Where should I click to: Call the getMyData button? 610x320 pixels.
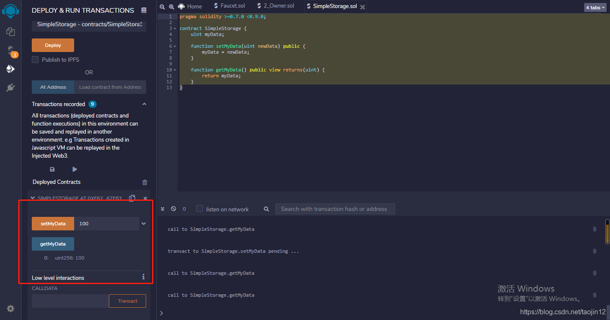tap(53, 244)
